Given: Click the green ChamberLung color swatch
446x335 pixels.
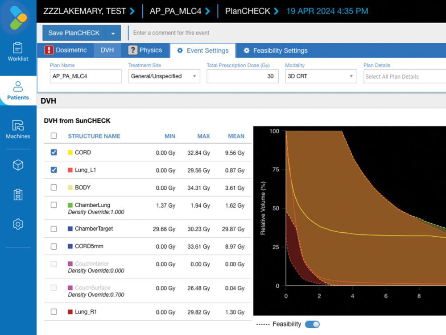Looking at the screenshot, I should point(70,205).
